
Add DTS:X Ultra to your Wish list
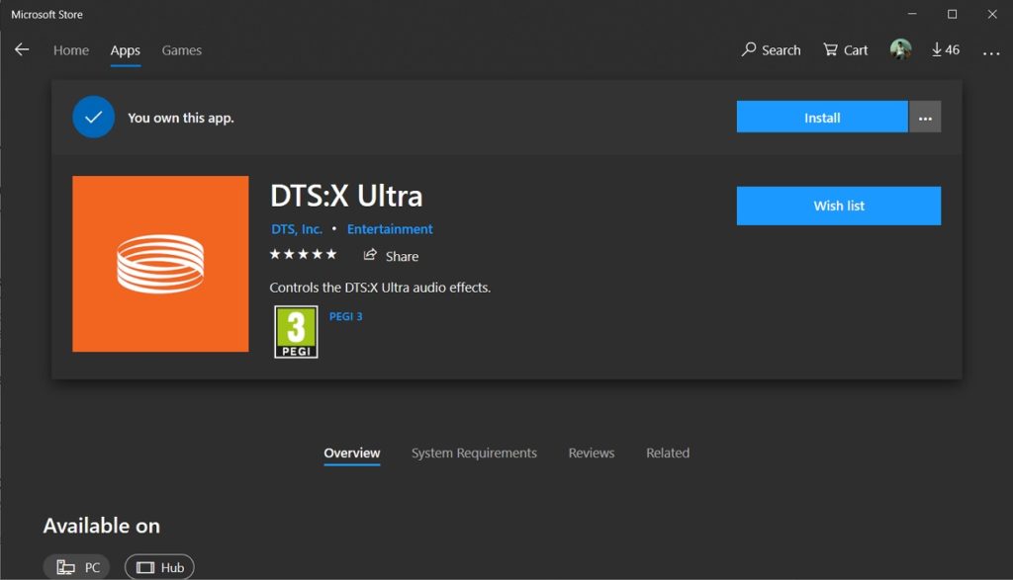(x=838, y=206)
